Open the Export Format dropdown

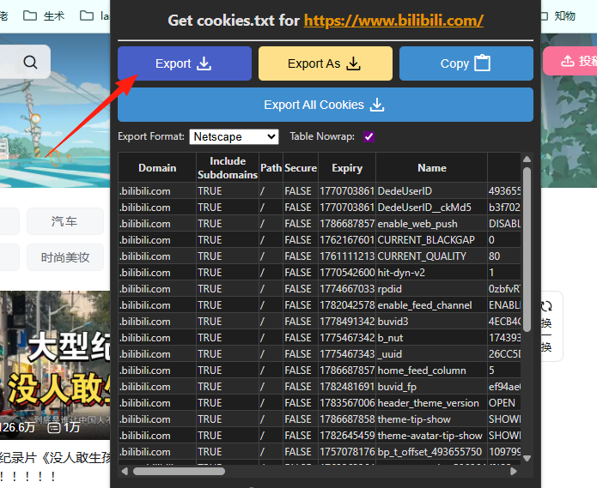point(234,136)
